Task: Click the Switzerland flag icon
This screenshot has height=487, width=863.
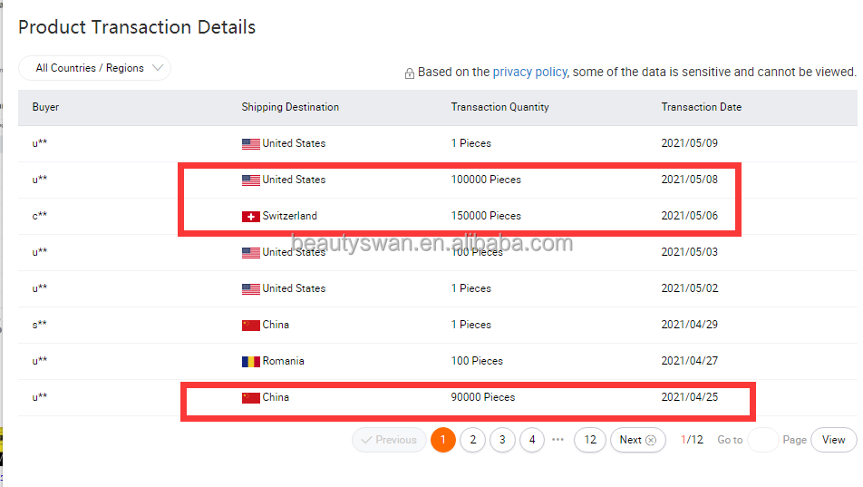Action: pos(251,217)
